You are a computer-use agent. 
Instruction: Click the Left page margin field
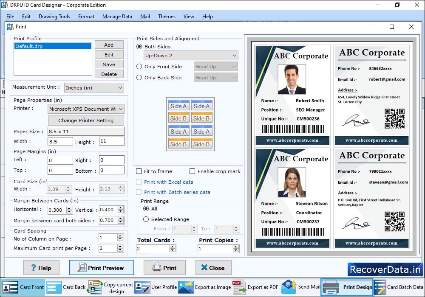click(60, 160)
